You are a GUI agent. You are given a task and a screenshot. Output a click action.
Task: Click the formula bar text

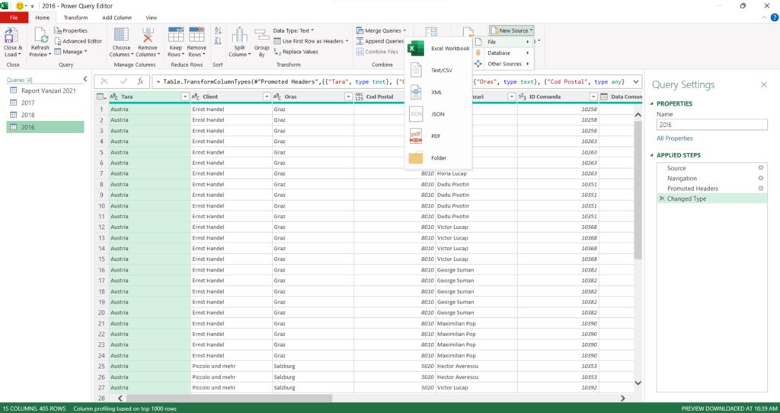[x=389, y=81]
